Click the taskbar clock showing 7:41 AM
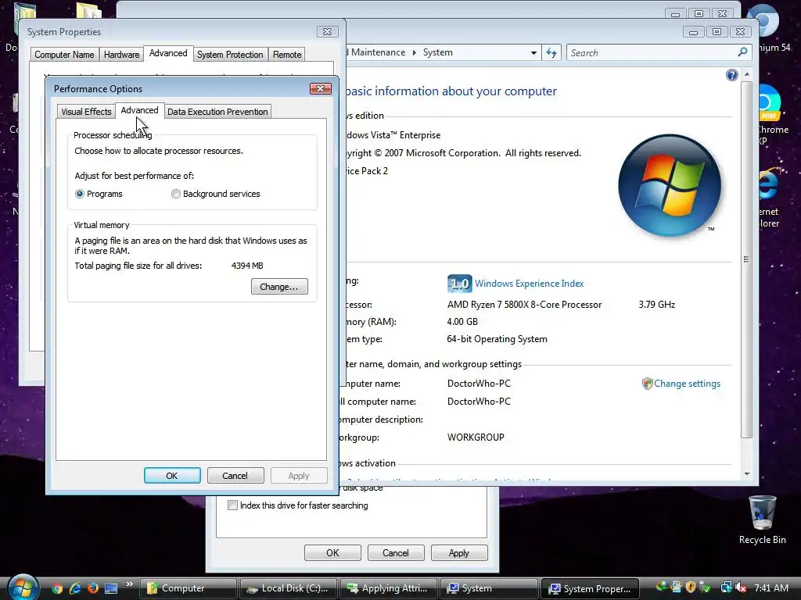The image size is (801, 600). (x=770, y=588)
